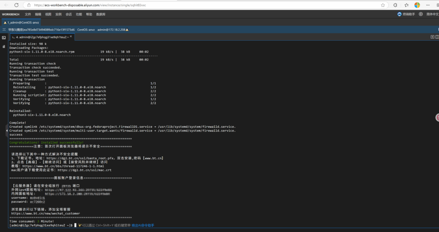Click the https://www.bt.cn/bbs/thread-117246-1-1.html text
The height and width of the screenshot is (232, 439).
tap(63, 166)
